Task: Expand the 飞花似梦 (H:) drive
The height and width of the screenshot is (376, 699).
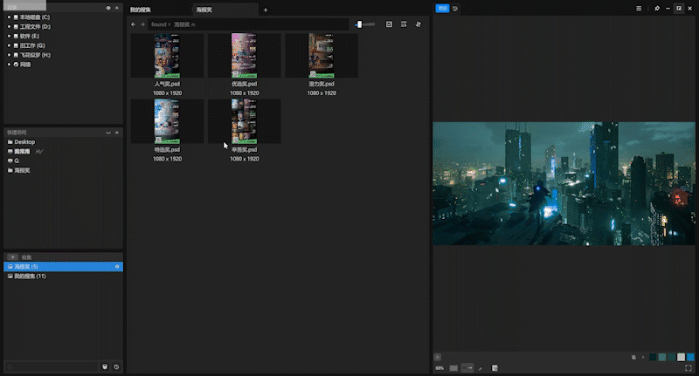Action: tap(9, 55)
